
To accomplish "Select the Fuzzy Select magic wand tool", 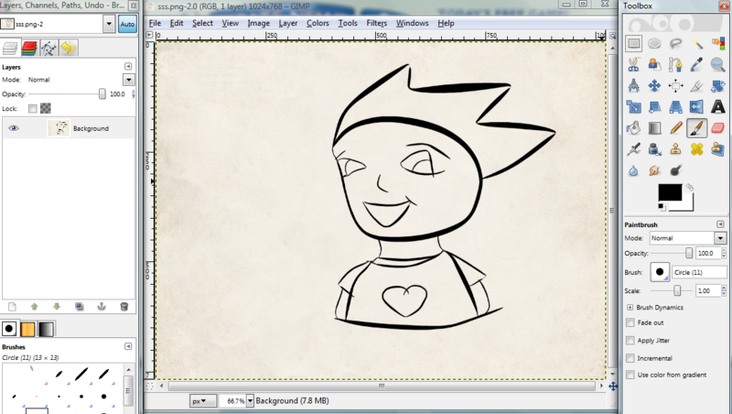I will [697, 42].
